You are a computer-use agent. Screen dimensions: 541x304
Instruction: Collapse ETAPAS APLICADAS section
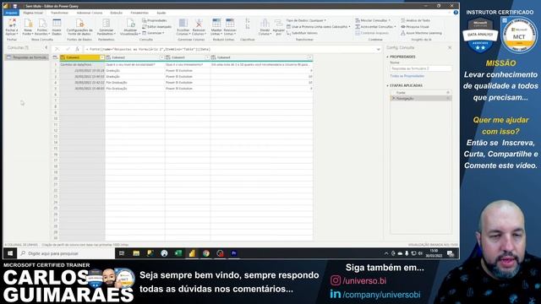tap(387, 85)
